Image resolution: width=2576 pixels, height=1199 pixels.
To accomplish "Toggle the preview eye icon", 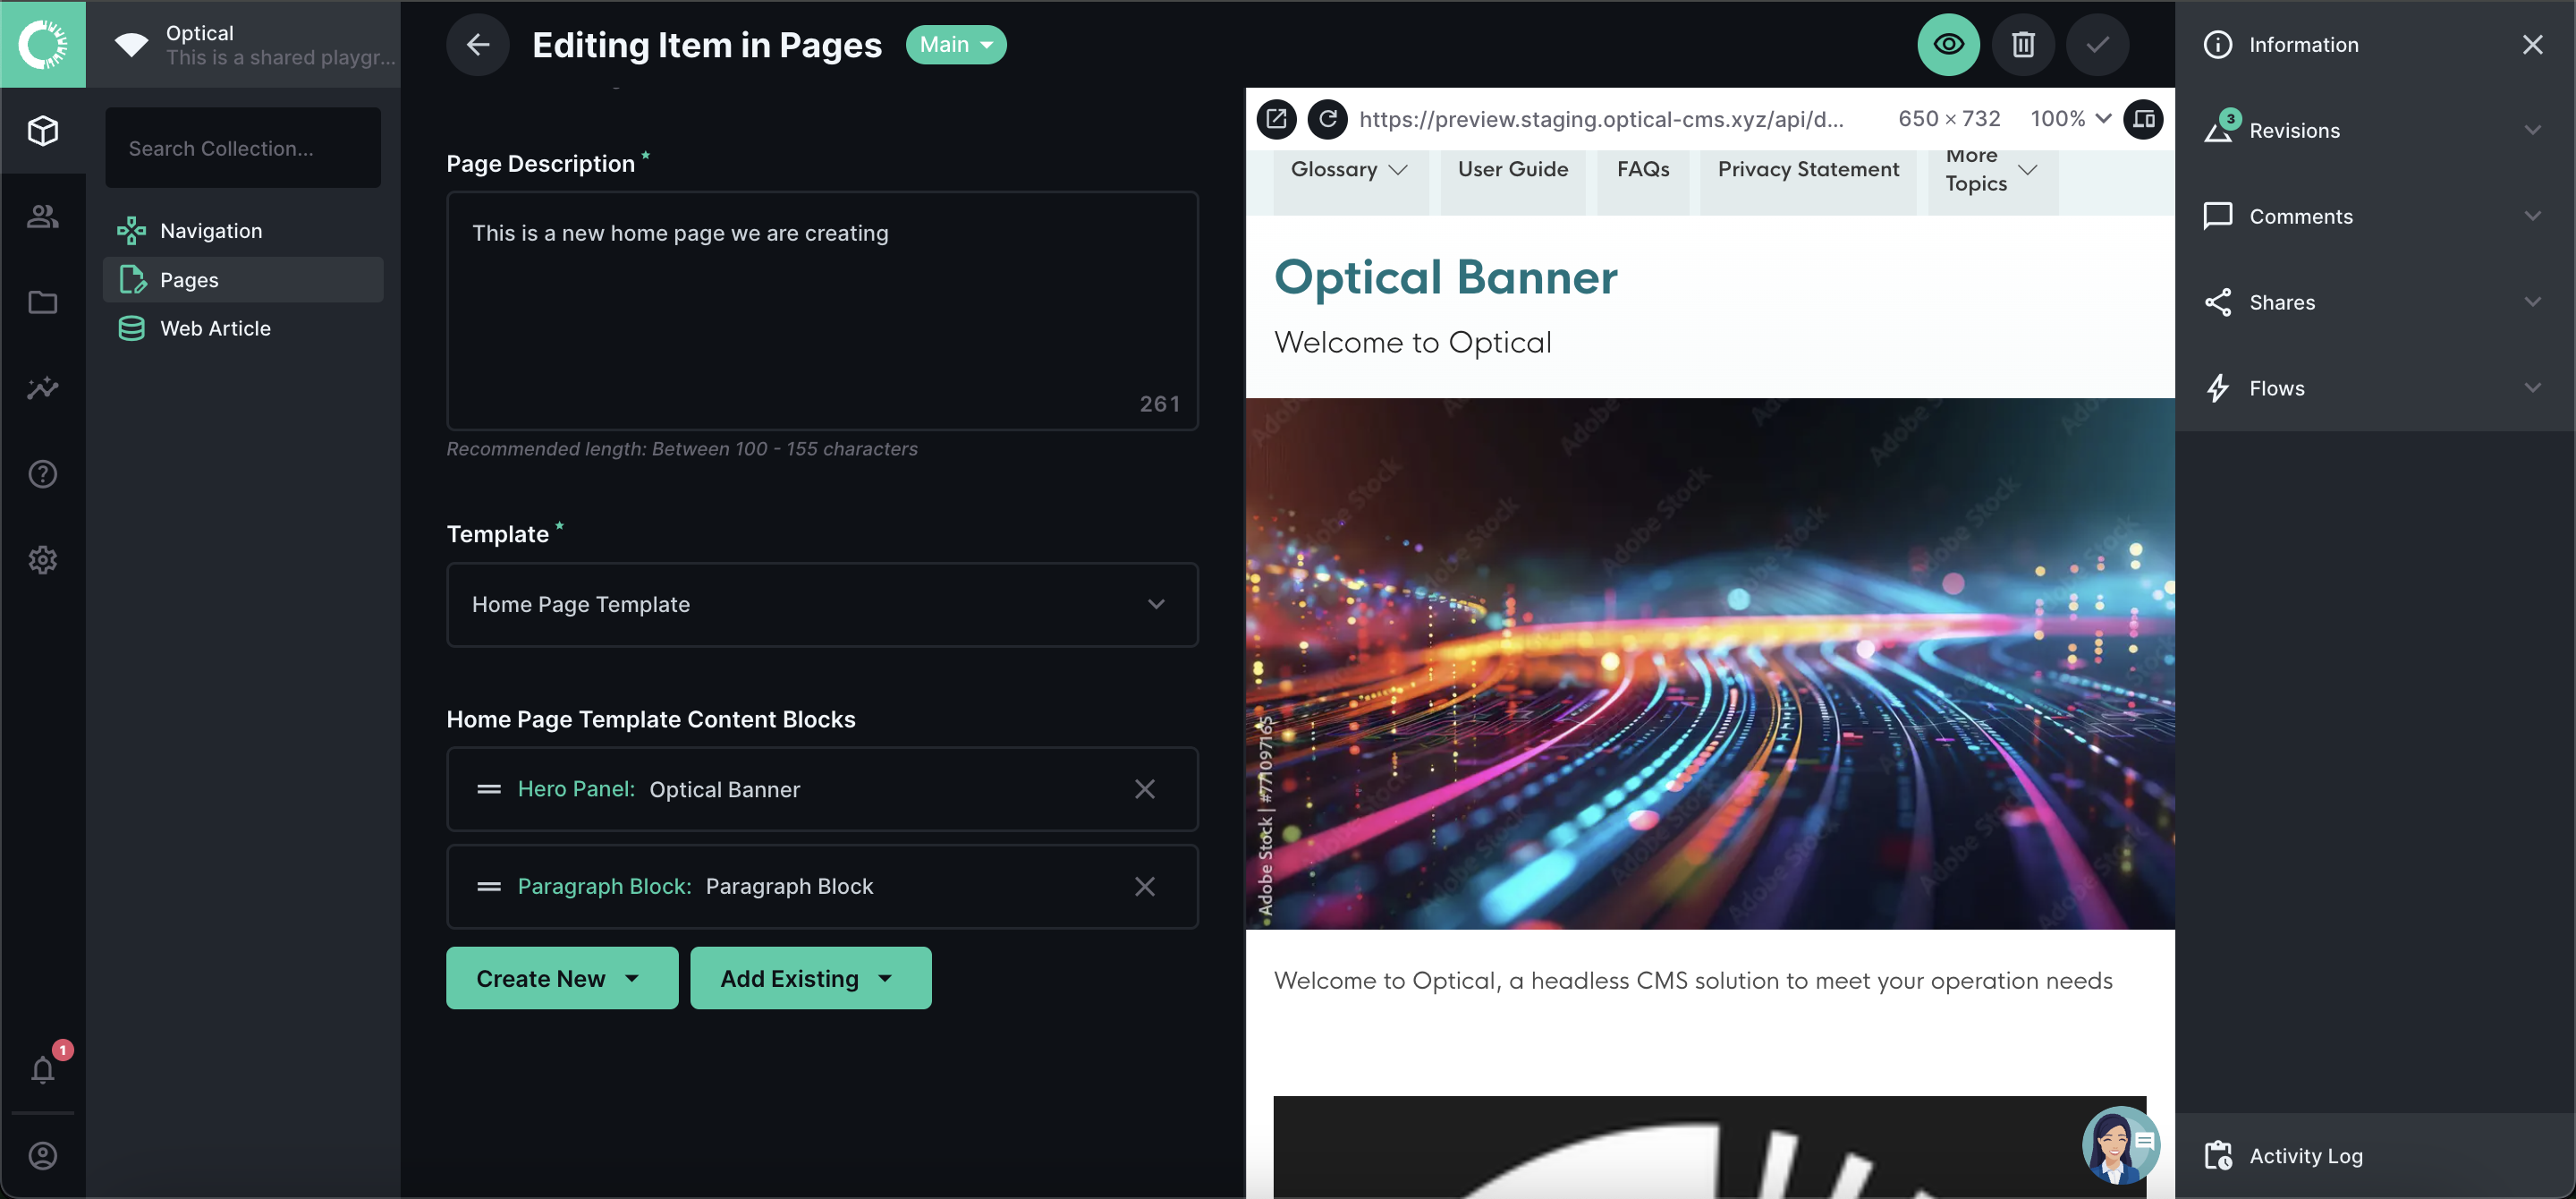I will pos(1948,44).
